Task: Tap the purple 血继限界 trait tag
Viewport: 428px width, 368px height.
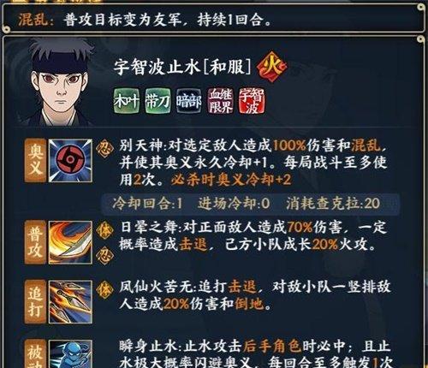Action: click(x=220, y=101)
